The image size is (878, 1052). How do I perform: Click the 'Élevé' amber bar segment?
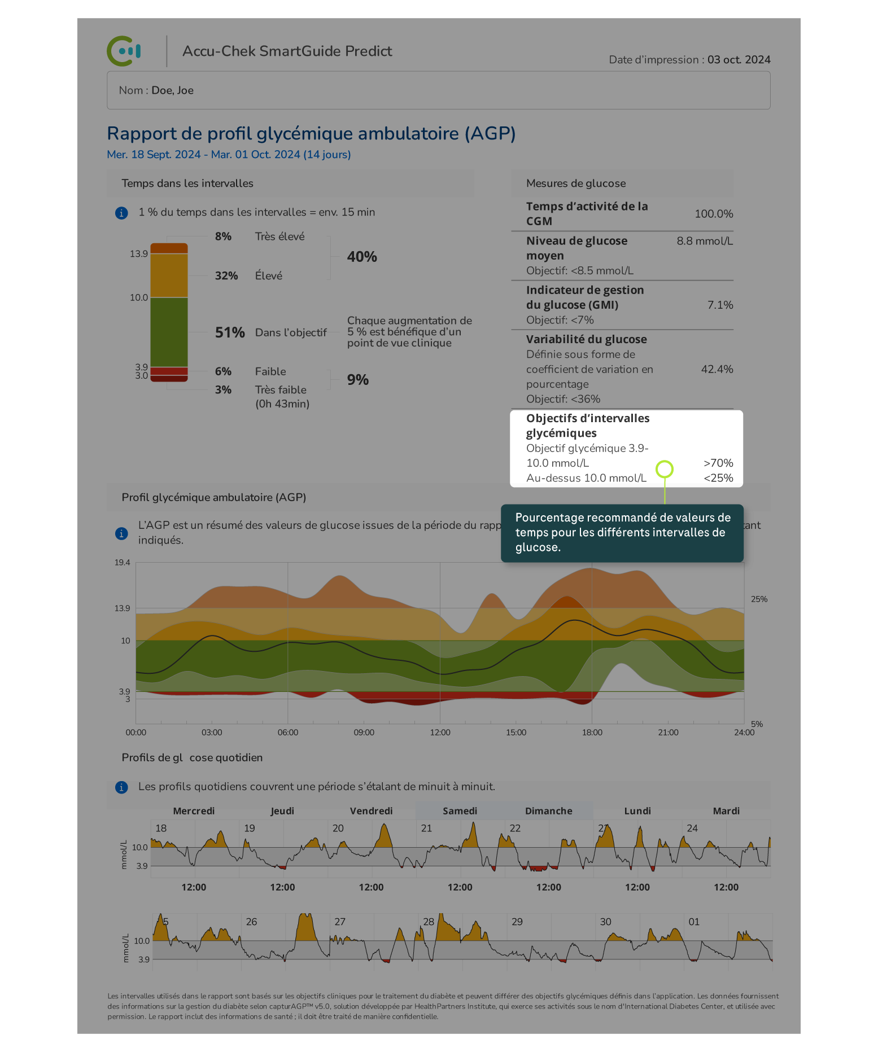[x=169, y=275]
